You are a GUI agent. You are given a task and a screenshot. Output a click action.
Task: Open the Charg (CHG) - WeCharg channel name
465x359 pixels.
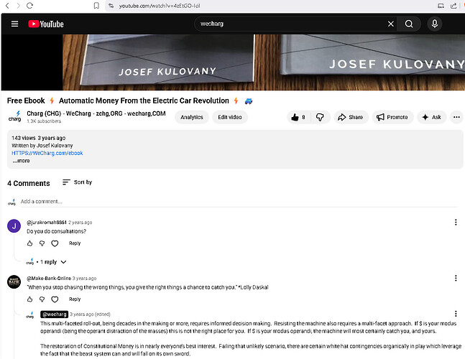pyautogui.click(x=96, y=113)
